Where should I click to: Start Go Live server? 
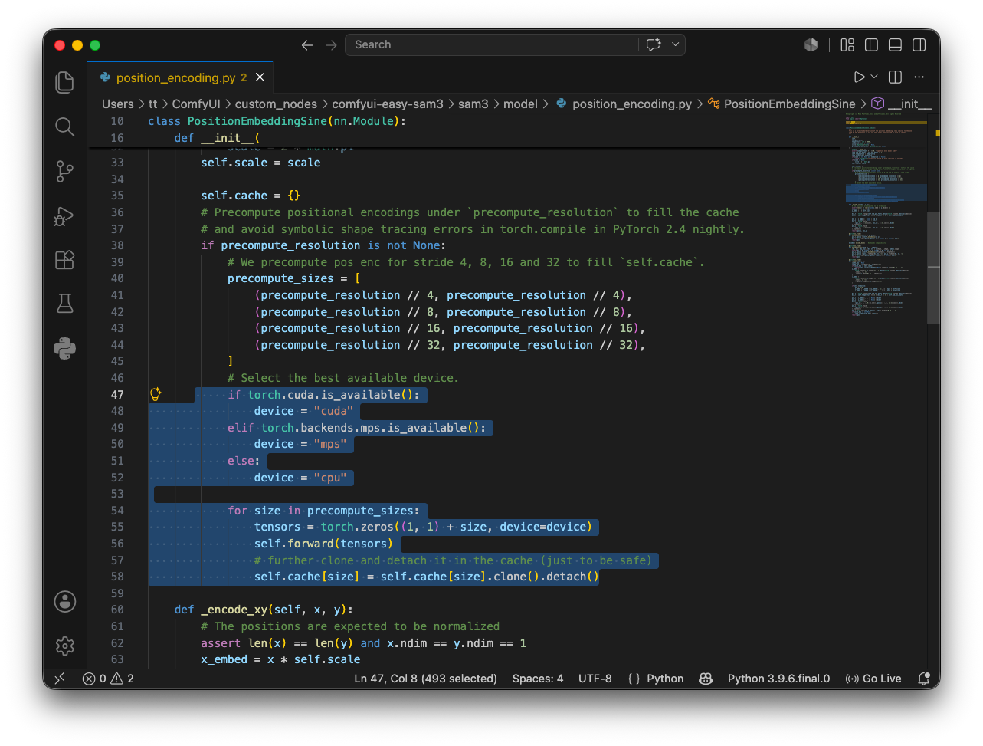tap(873, 679)
